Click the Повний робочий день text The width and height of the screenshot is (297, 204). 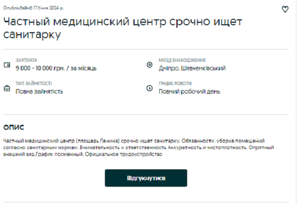pos(189,92)
